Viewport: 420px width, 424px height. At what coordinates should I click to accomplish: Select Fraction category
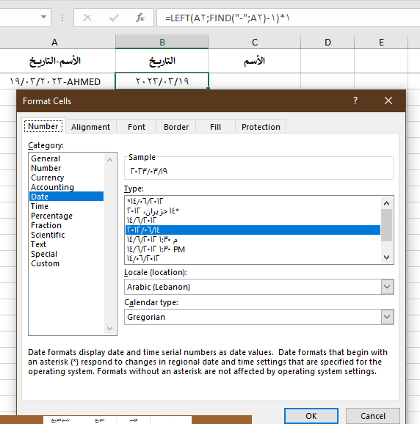[x=66, y=225]
